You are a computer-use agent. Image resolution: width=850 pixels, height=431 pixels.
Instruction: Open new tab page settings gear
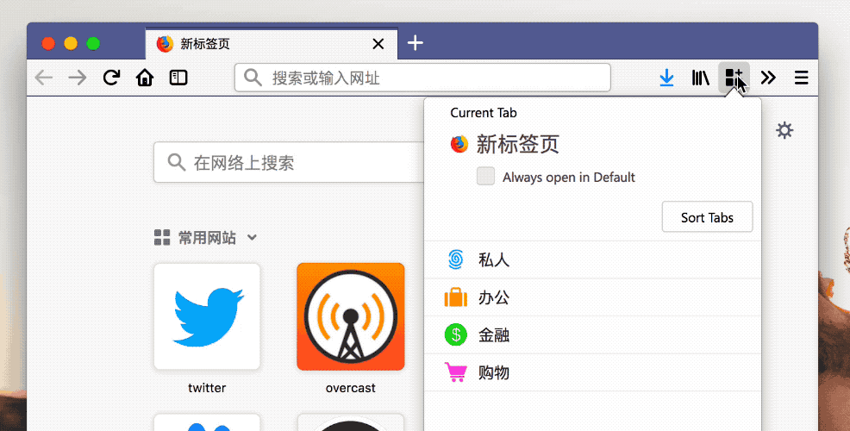[x=784, y=130]
